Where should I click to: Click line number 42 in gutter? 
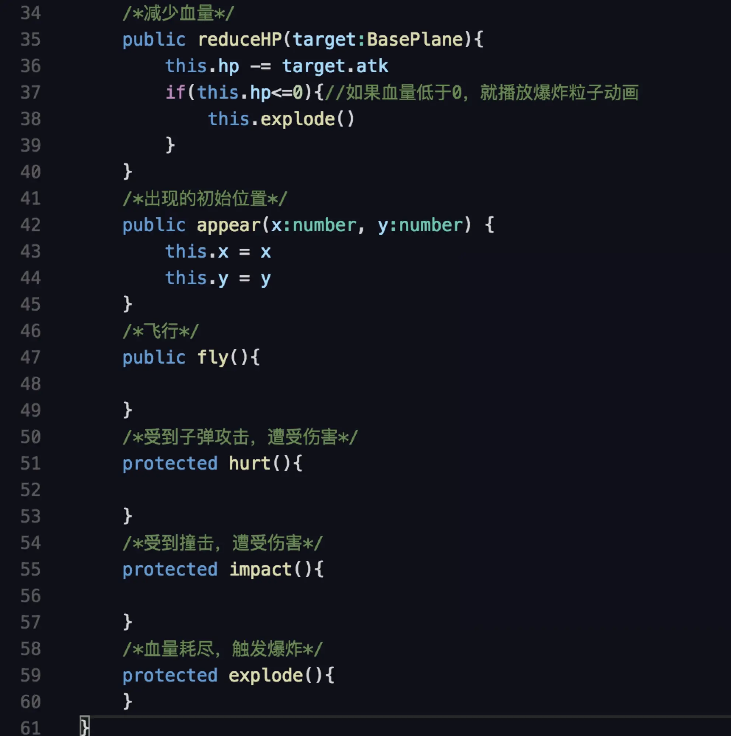(x=31, y=225)
